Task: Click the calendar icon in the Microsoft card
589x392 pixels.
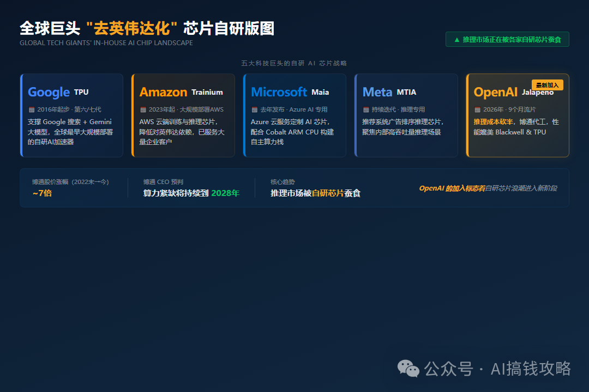Action: point(255,109)
